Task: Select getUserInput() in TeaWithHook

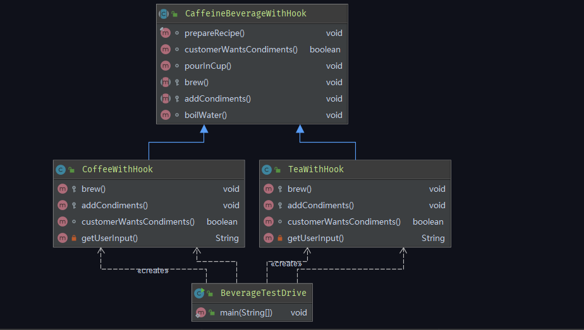Action: pos(315,238)
